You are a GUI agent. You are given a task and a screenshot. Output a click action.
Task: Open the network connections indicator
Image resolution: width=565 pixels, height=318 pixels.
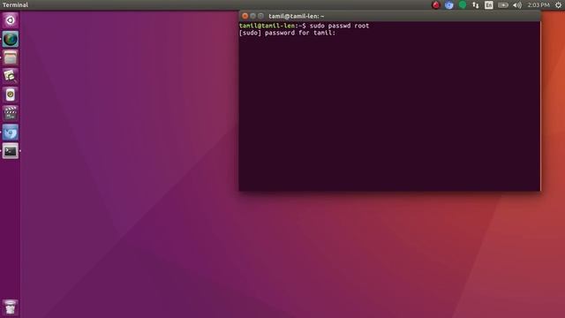click(476, 5)
